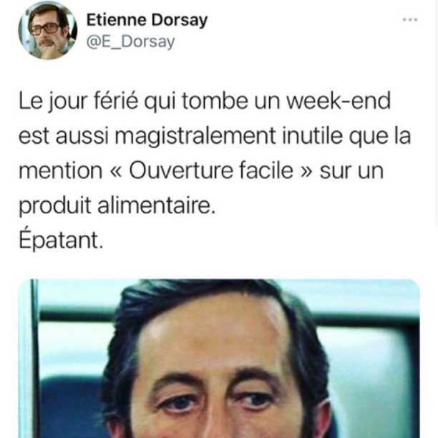Click the word "Épatant." in the tweet
The image size is (438, 438).
coord(61,240)
